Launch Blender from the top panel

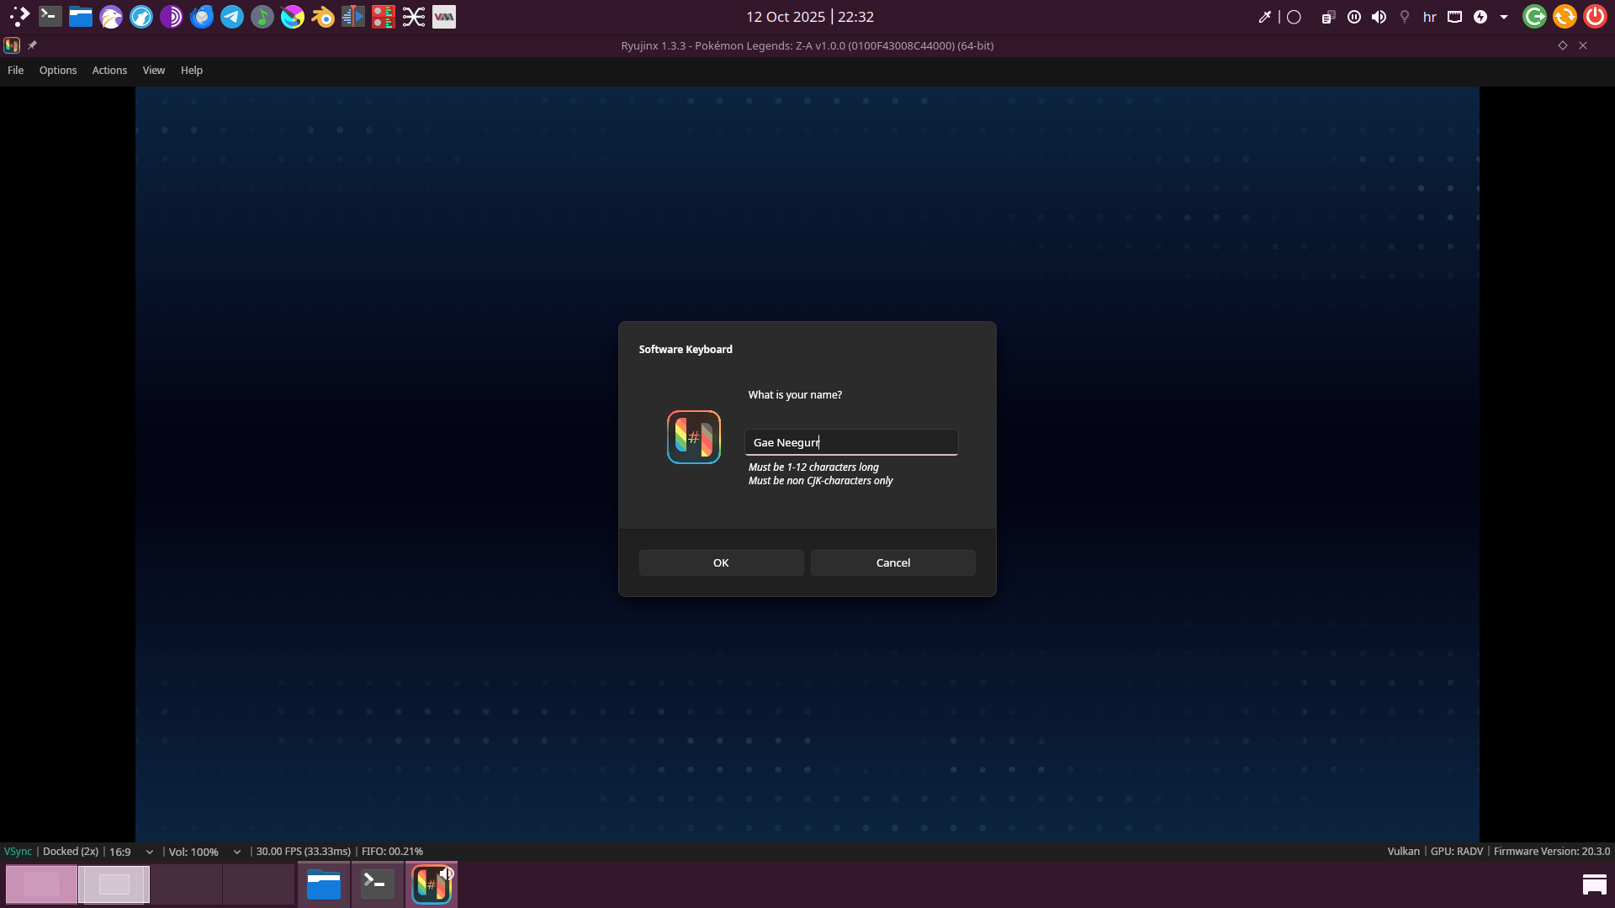coord(323,17)
